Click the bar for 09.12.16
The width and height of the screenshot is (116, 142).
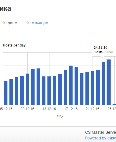pos(27,89)
